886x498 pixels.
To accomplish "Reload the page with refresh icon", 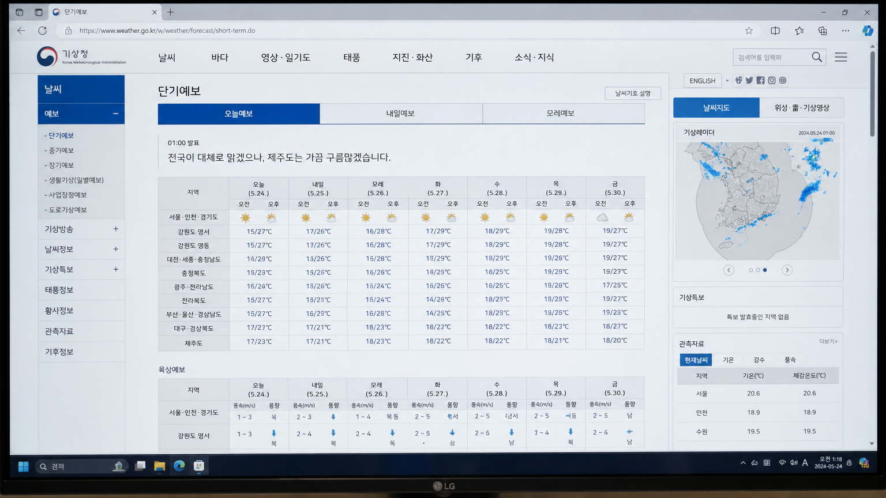I will pyautogui.click(x=42, y=31).
